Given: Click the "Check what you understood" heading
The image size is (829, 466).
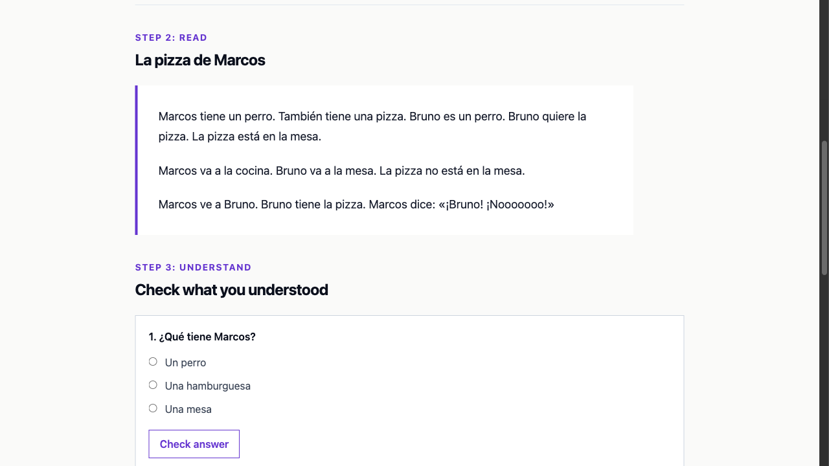Looking at the screenshot, I should point(231,290).
